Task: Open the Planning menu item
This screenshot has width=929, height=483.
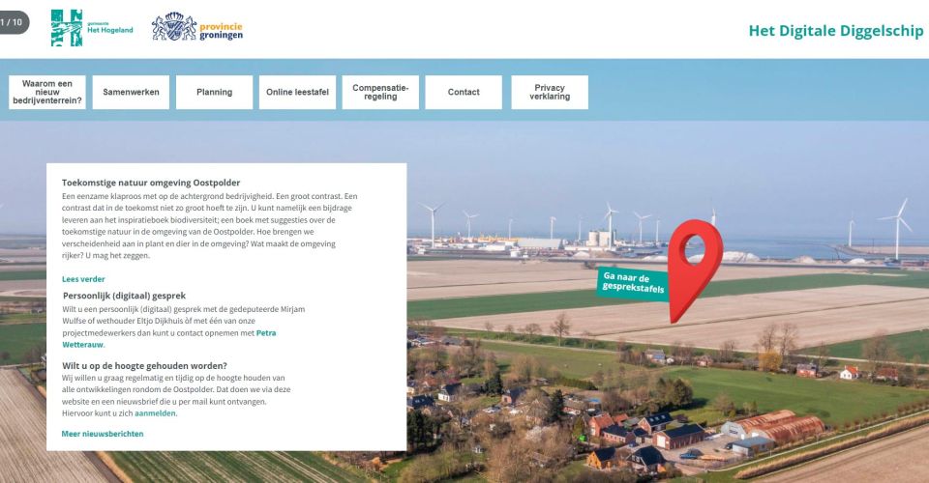Action: coord(214,93)
